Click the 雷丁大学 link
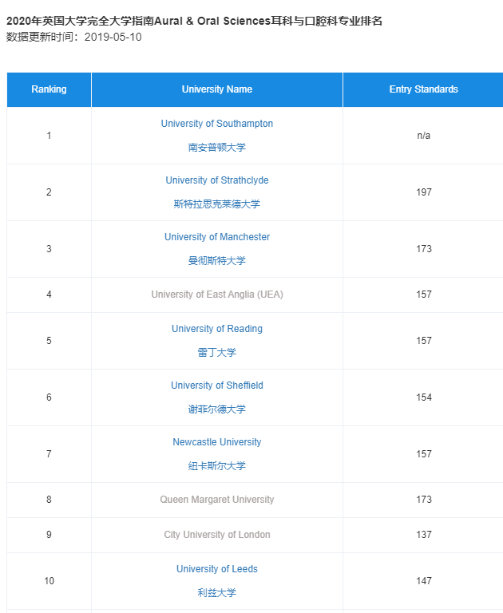 pos(216,353)
